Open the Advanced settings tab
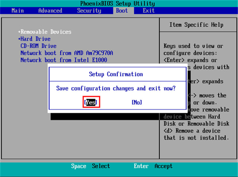This screenshot has height=177, width=238. 50,10
